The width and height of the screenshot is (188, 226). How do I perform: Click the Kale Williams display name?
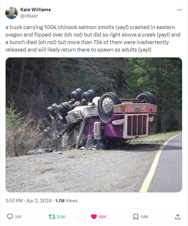coord(36,9)
